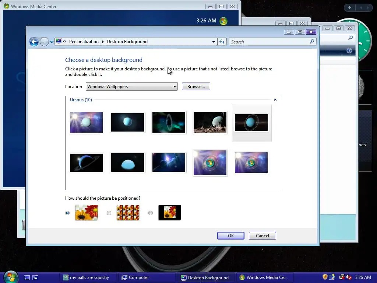Switch to 'my balls are squishy' taskbar item
This screenshot has height=283, width=377.
tap(88, 277)
